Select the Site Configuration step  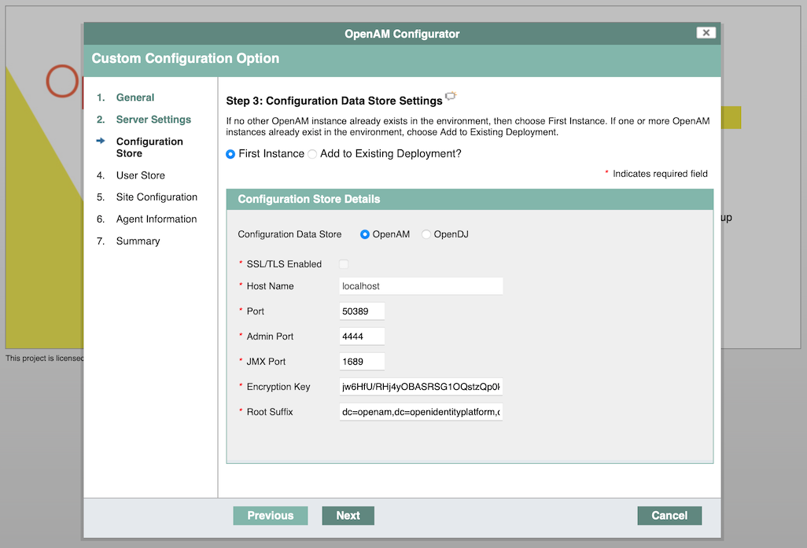click(157, 197)
